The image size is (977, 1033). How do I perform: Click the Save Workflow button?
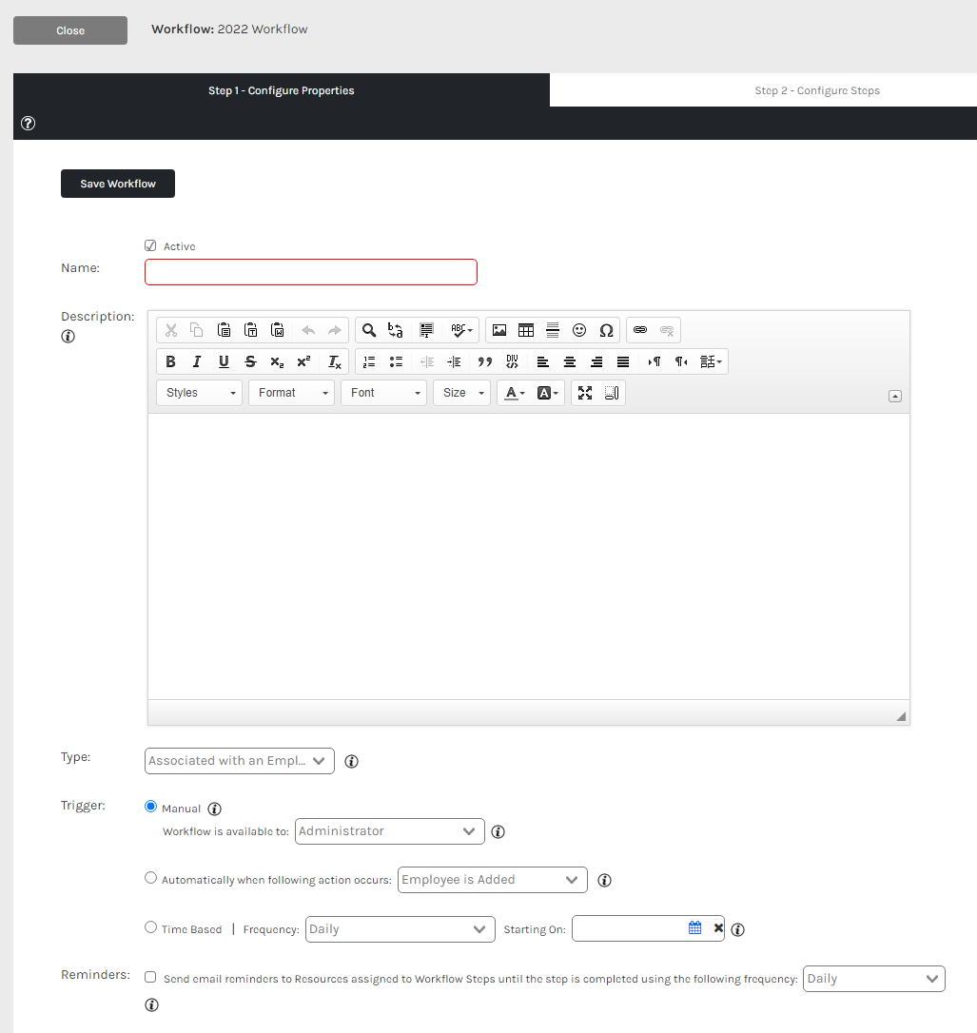click(118, 184)
